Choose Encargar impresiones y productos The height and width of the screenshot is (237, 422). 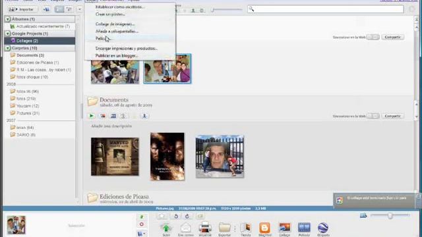pos(127,48)
